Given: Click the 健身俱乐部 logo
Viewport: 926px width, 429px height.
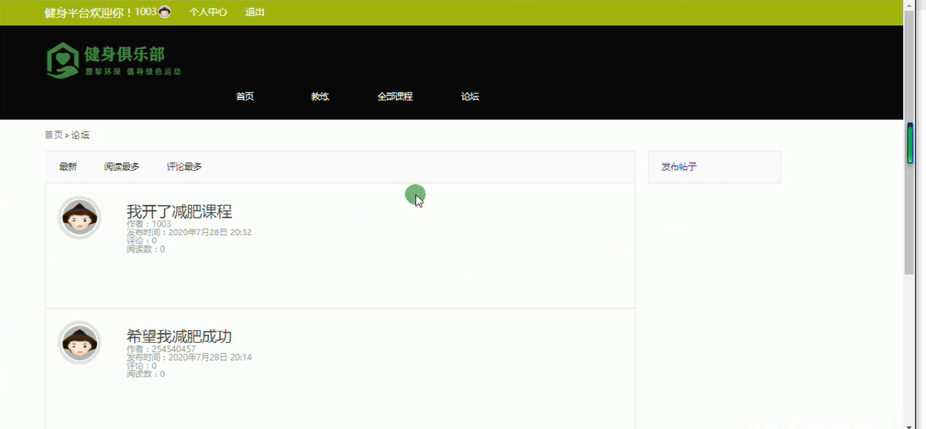Looking at the screenshot, I should pyautogui.click(x=113, y=60).
